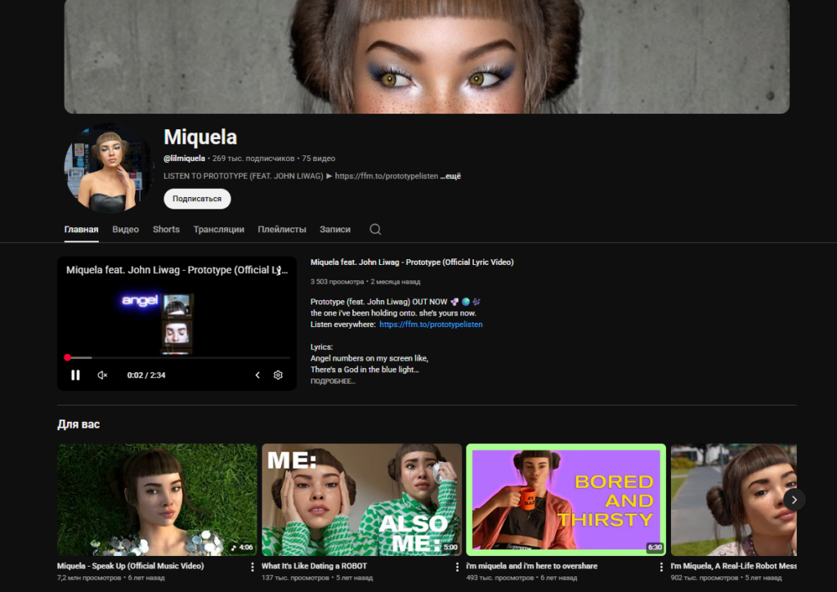Viewport: 837px width, 592px height.
Task: Switch to the Видео tab
Action: 125,230
